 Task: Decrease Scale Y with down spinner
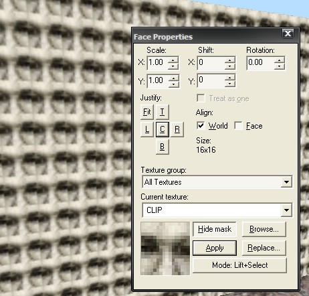click(x=173, y=84)
